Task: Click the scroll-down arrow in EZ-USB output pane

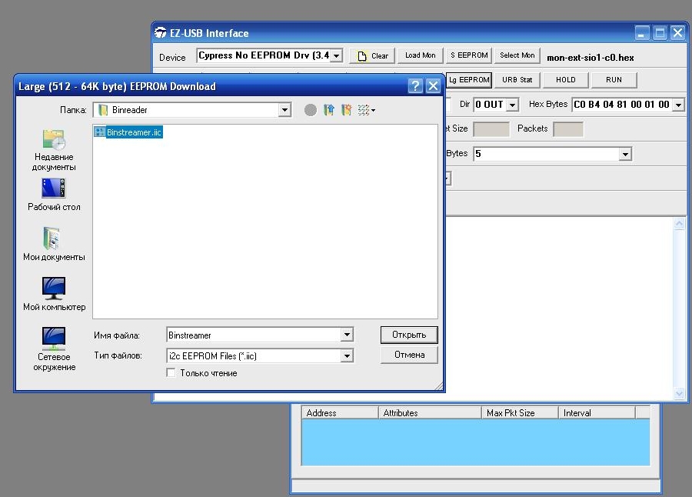Action: [679, 392]
